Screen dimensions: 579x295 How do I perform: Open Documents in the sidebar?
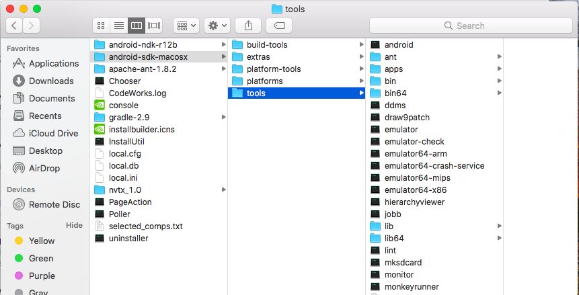[44, 98]
